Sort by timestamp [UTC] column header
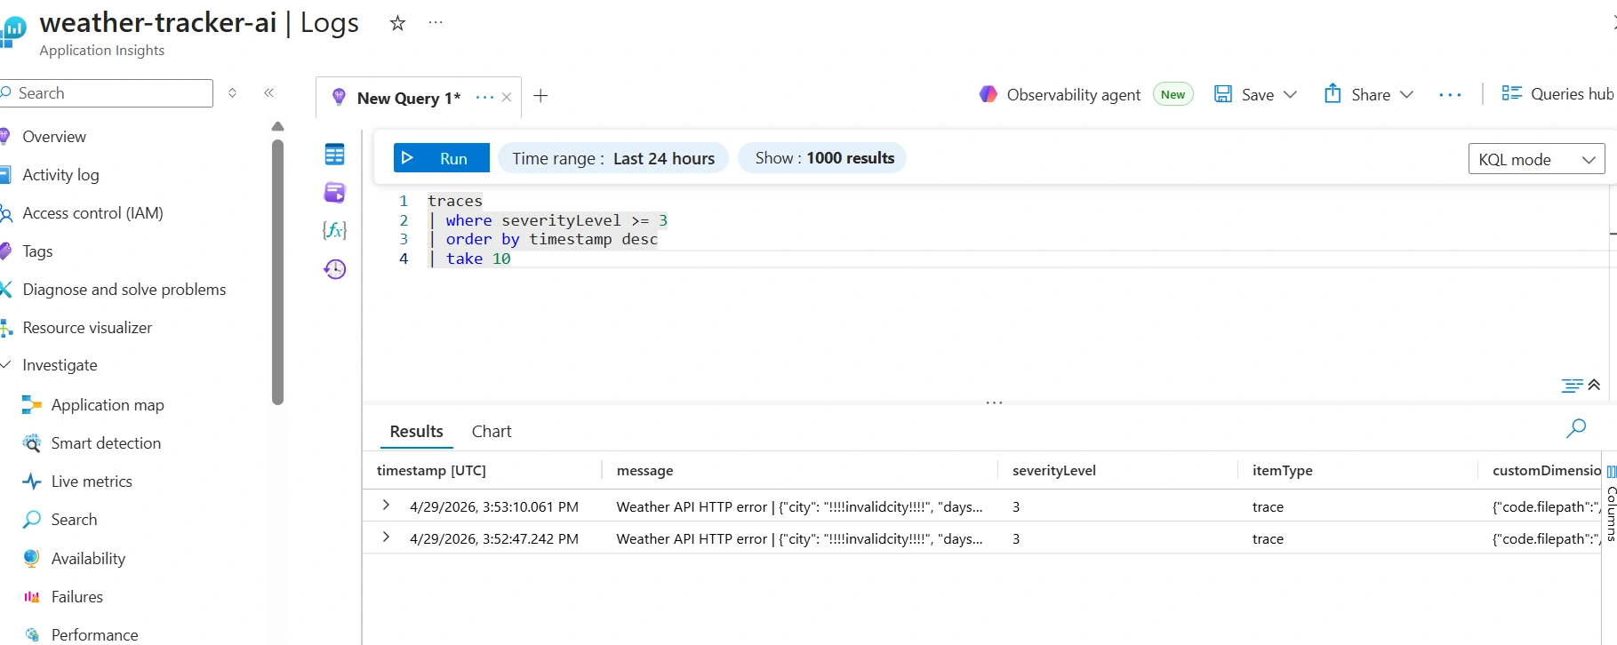This screenshot has height=645, width=1617. (431, 471)
